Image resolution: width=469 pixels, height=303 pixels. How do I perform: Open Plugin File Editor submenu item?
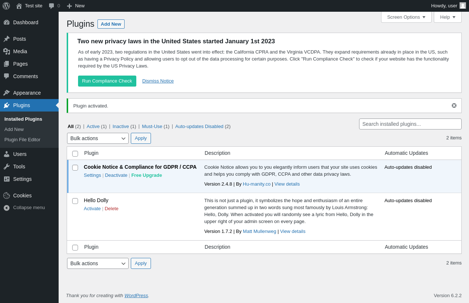[x=22, y=140]
